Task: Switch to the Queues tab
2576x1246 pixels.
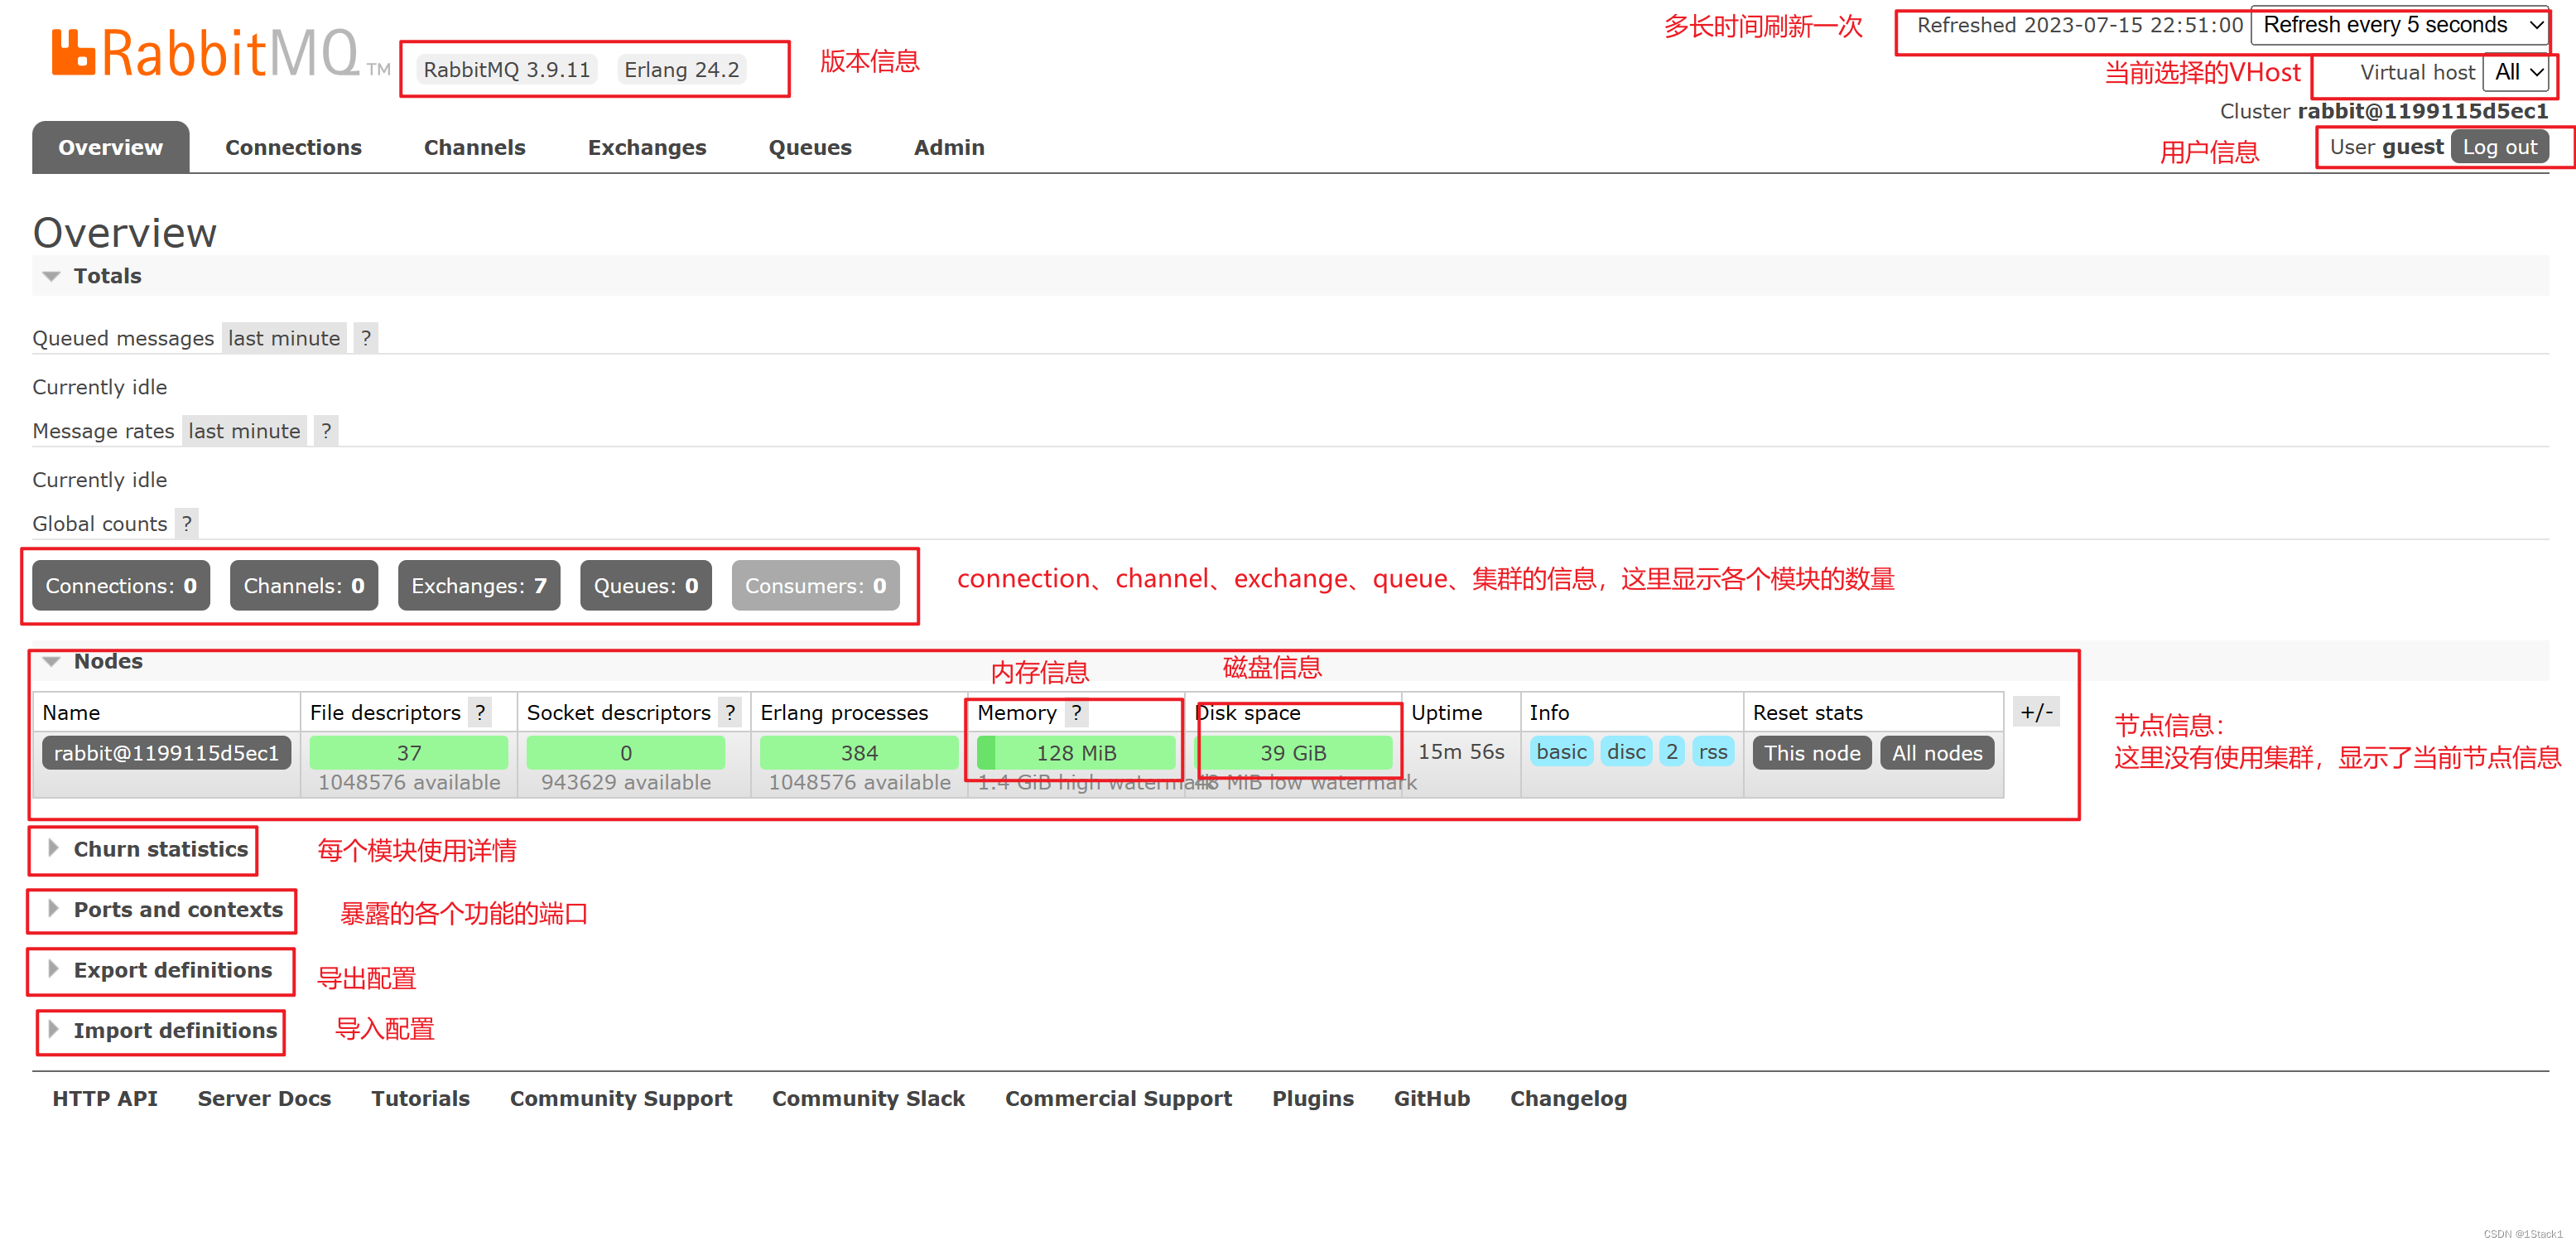Action: tap(810, 147)
